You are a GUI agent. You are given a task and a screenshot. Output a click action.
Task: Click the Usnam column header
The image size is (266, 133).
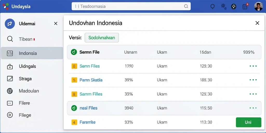click(131, 52)
